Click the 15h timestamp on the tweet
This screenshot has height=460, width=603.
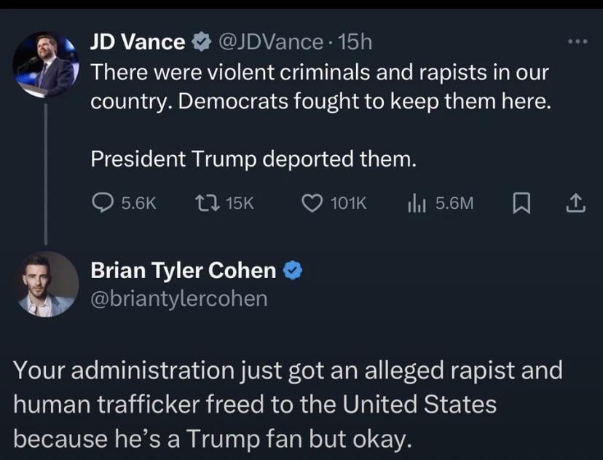[356, 42]
